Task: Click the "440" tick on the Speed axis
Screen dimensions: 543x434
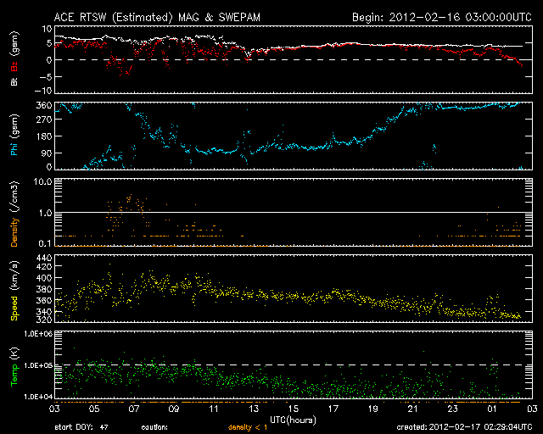Action: click(x=43, y=259)
